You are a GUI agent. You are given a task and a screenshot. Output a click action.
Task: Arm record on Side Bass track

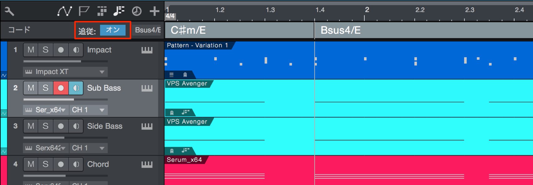[x=61, y=126]
